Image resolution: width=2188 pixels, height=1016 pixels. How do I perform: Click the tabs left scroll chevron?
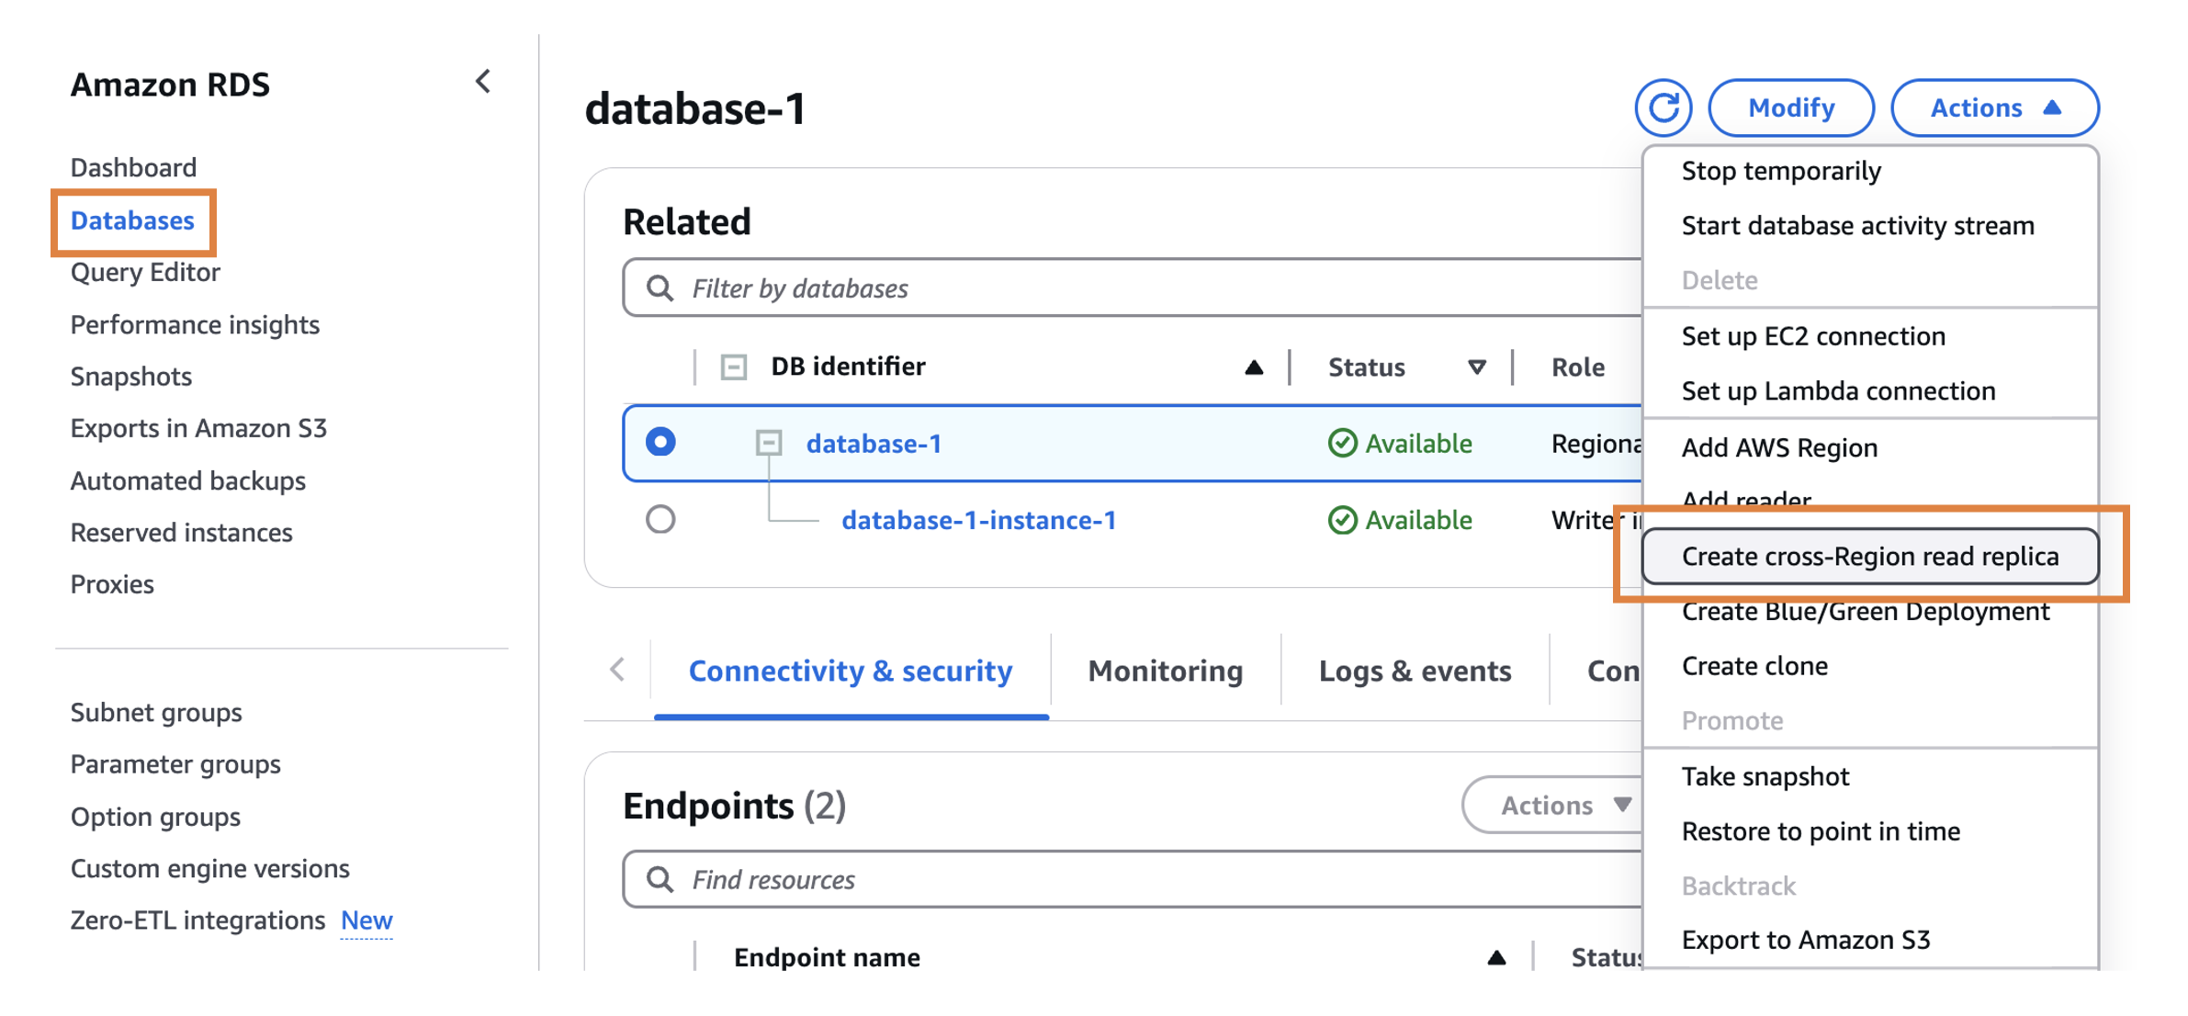(x=617, y=670)
